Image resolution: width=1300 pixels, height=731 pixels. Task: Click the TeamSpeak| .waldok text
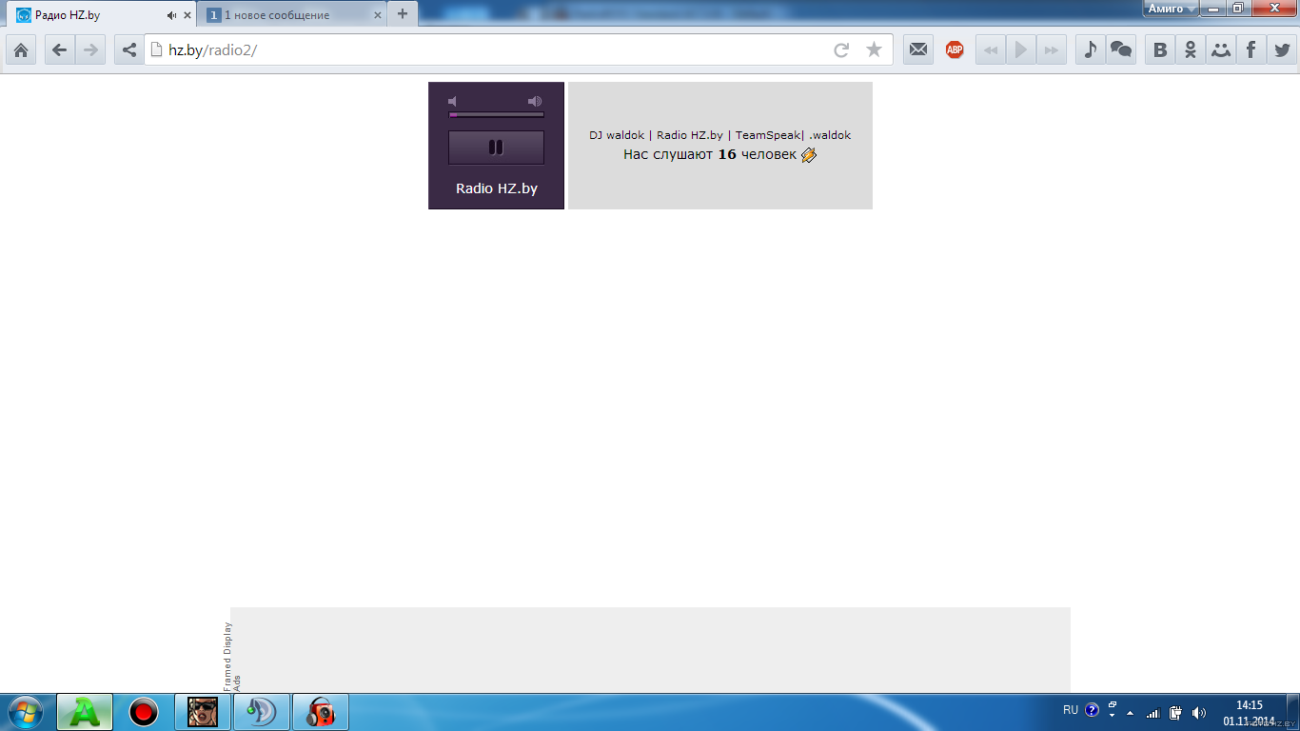793,135
